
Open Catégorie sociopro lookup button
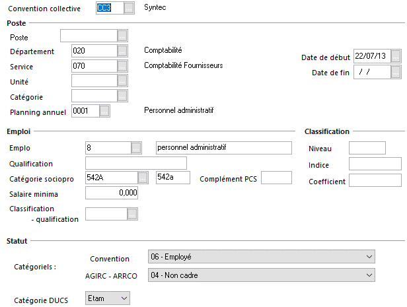[143, 178]
